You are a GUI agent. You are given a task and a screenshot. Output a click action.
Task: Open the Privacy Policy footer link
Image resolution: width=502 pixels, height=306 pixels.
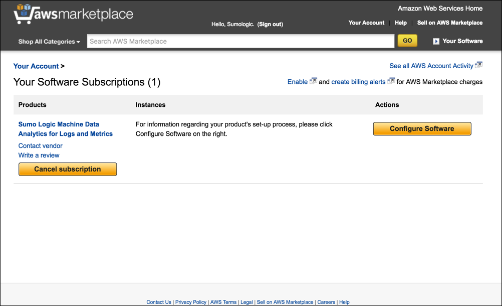coord(190,302)
